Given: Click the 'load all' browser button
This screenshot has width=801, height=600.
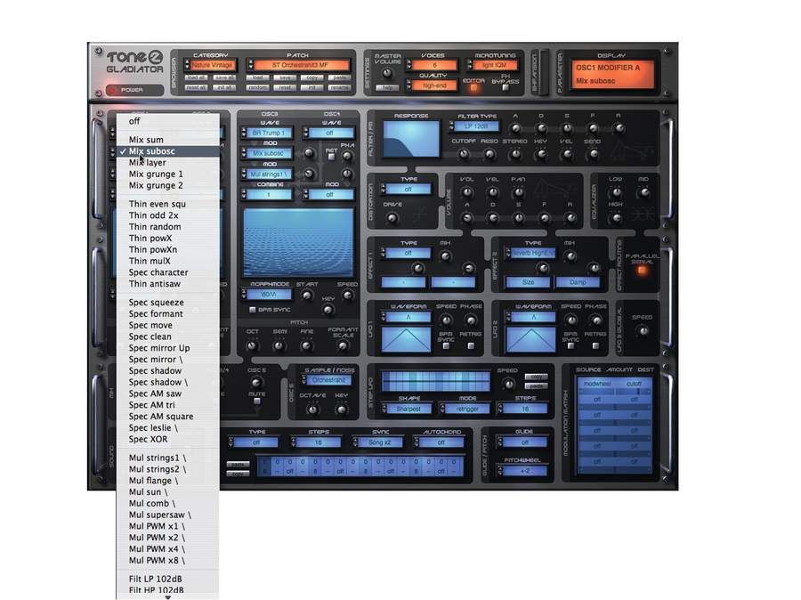Looking at the screenshot, I should click(x=196, y=77).
